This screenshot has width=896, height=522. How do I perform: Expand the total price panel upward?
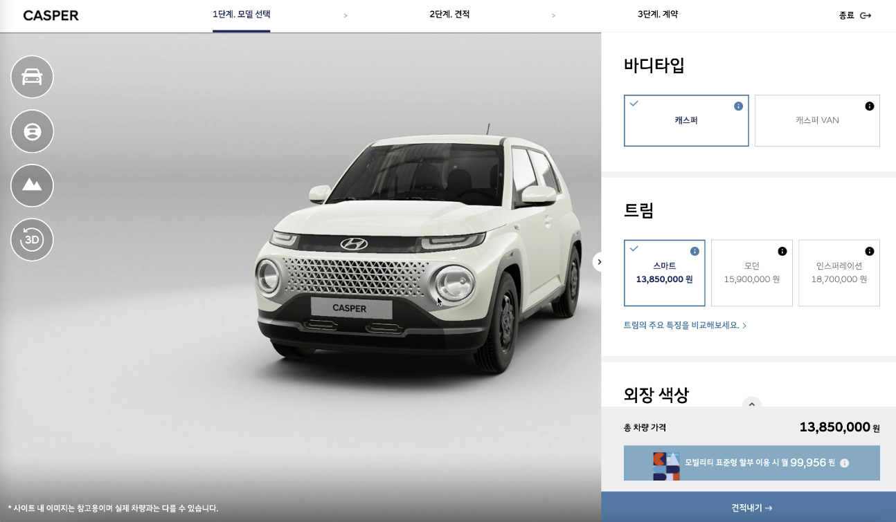(x=752, y=404)
